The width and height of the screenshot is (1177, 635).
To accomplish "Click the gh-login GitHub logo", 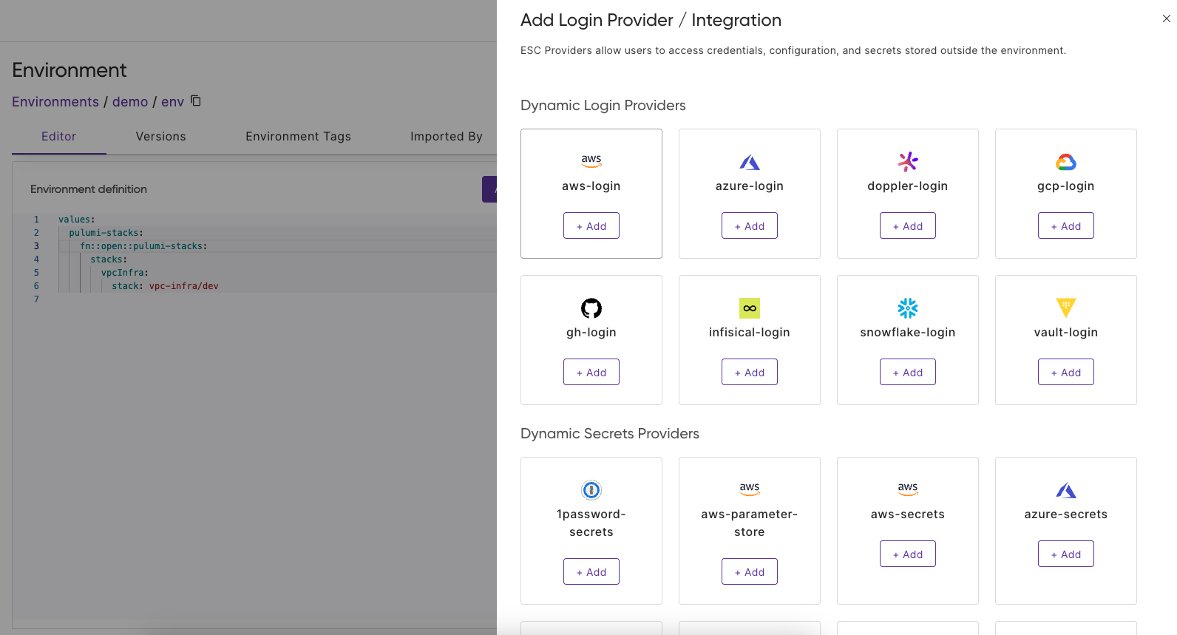I will [591, 308].
